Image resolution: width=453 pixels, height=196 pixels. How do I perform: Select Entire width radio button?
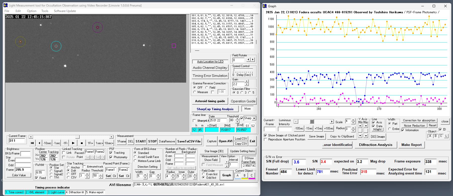(x=390, y=129)
